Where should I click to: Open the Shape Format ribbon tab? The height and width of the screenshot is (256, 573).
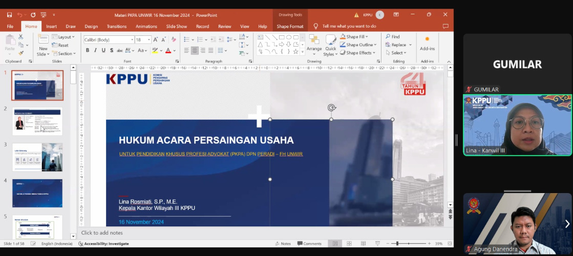pos(290,26)
